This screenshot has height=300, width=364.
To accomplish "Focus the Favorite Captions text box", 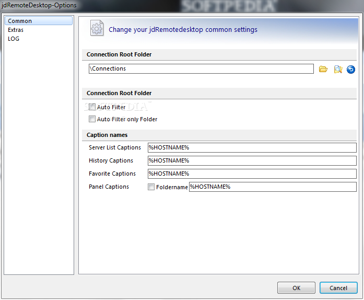I will pyautogui.click(x=252, y=174).
